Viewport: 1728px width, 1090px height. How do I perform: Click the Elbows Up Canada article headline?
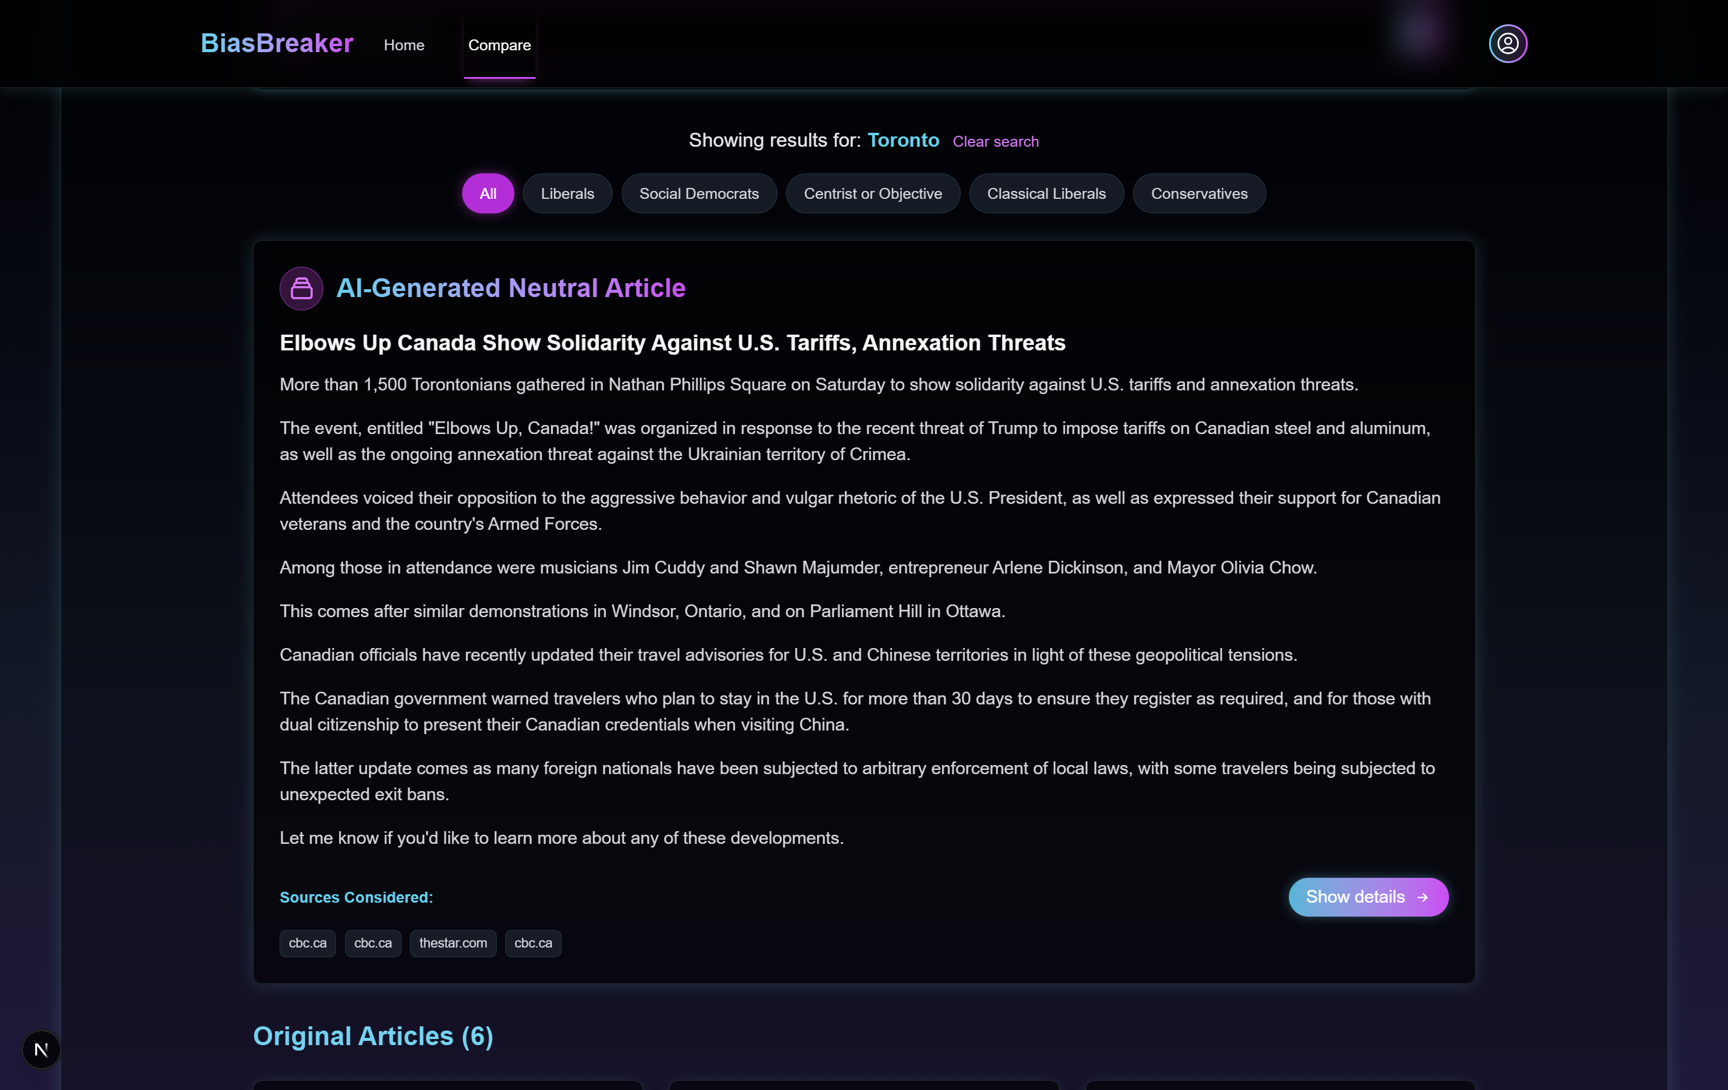pyautogui.click(x=671, y=343)
